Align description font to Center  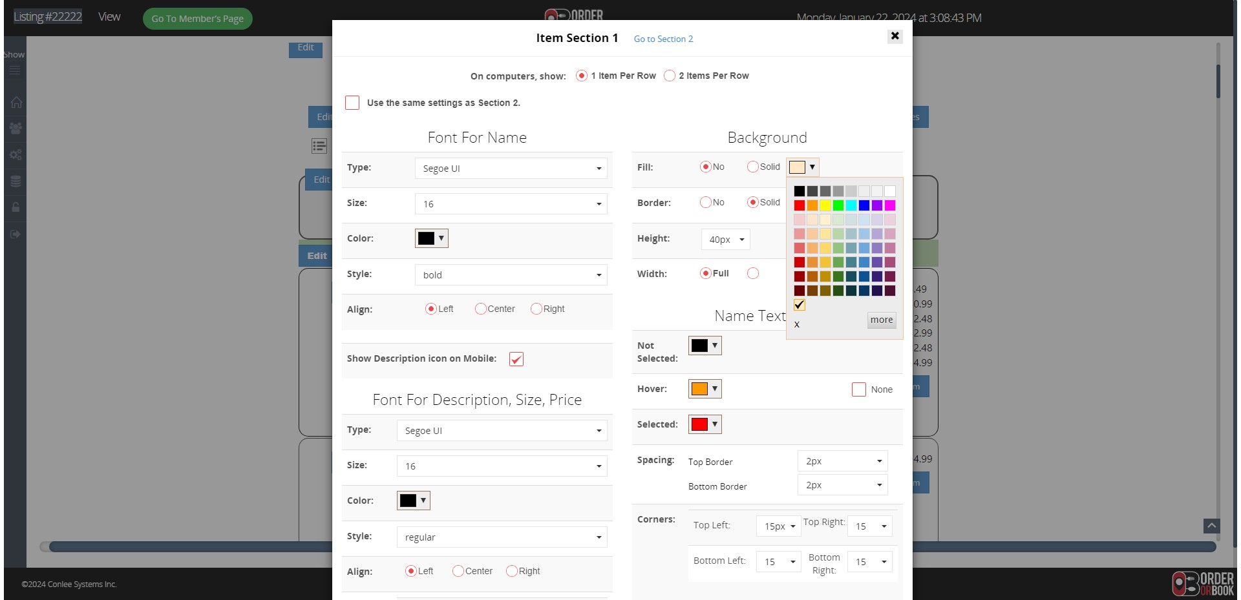tap(458, 571)
